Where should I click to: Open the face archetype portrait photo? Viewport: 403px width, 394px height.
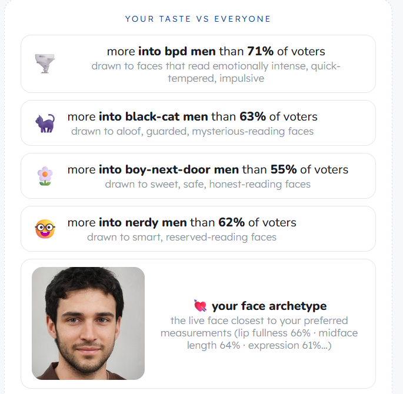point(88,323)
